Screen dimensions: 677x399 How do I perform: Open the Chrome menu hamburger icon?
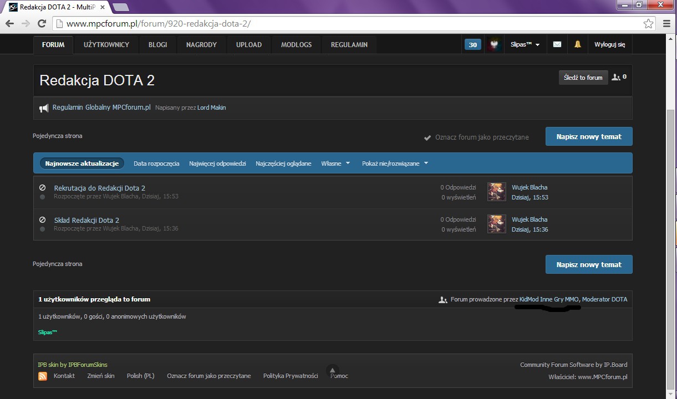tap(667, 24)
